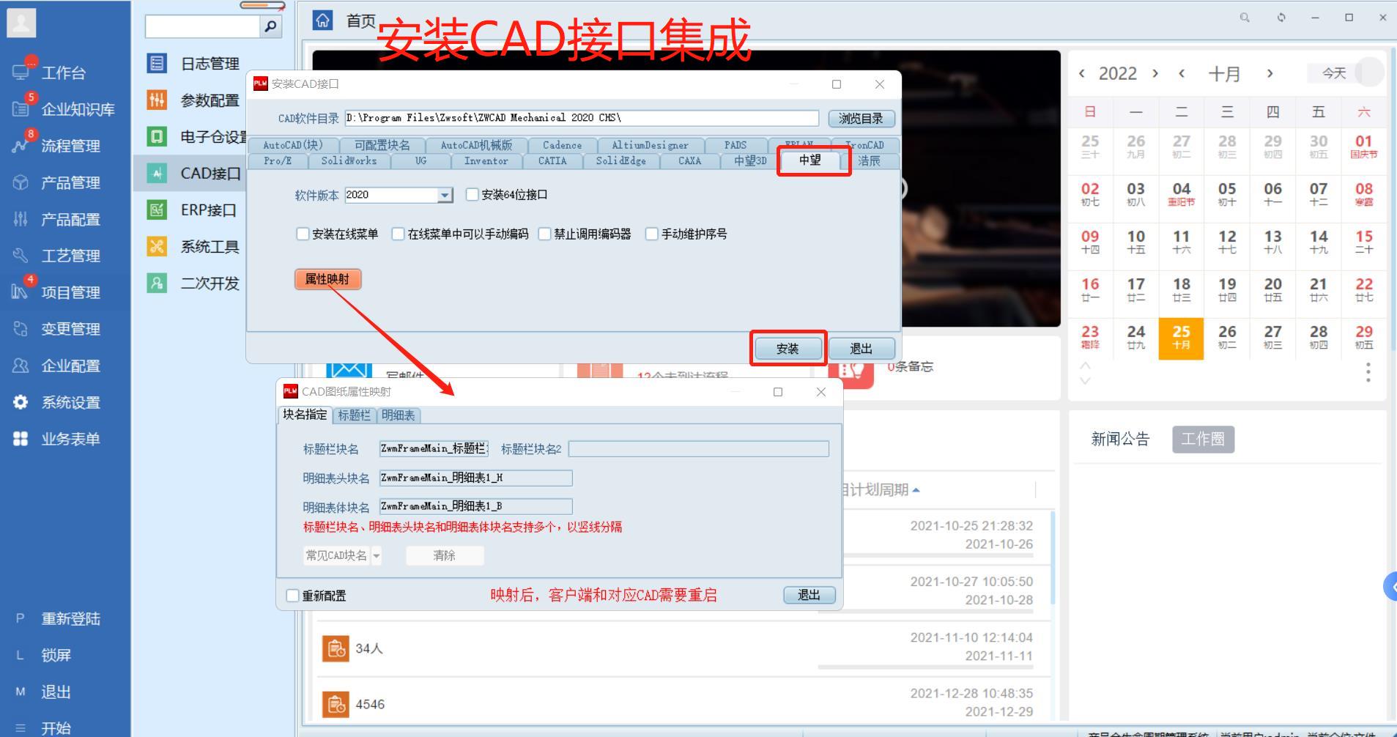Open the 常见CAD块名 dropdown
This screenshot has width=1397, height=737.
point(376,556)
